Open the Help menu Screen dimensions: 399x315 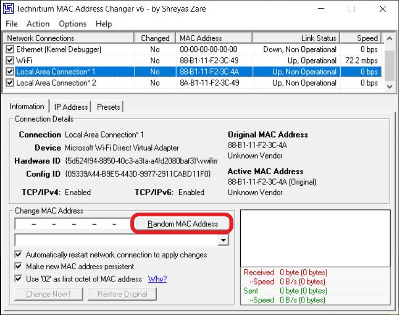coord(104,24)
